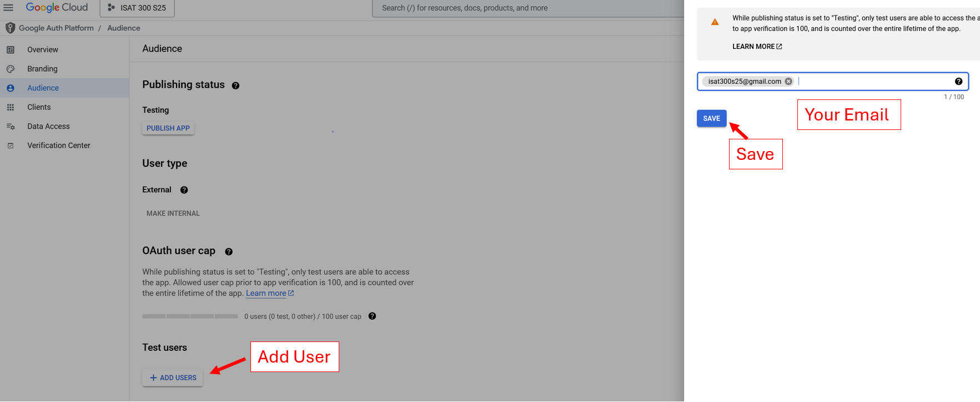Open help for OAuth user cap
Image resolution: width=980 pixels, height=402 pixels.
(x=229, y=252)
